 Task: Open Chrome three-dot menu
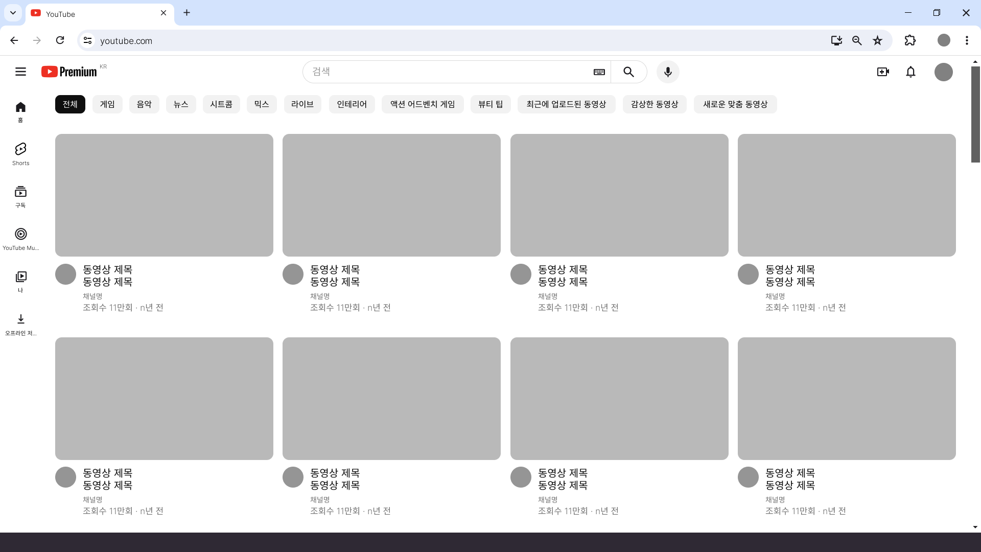point(967,40)
